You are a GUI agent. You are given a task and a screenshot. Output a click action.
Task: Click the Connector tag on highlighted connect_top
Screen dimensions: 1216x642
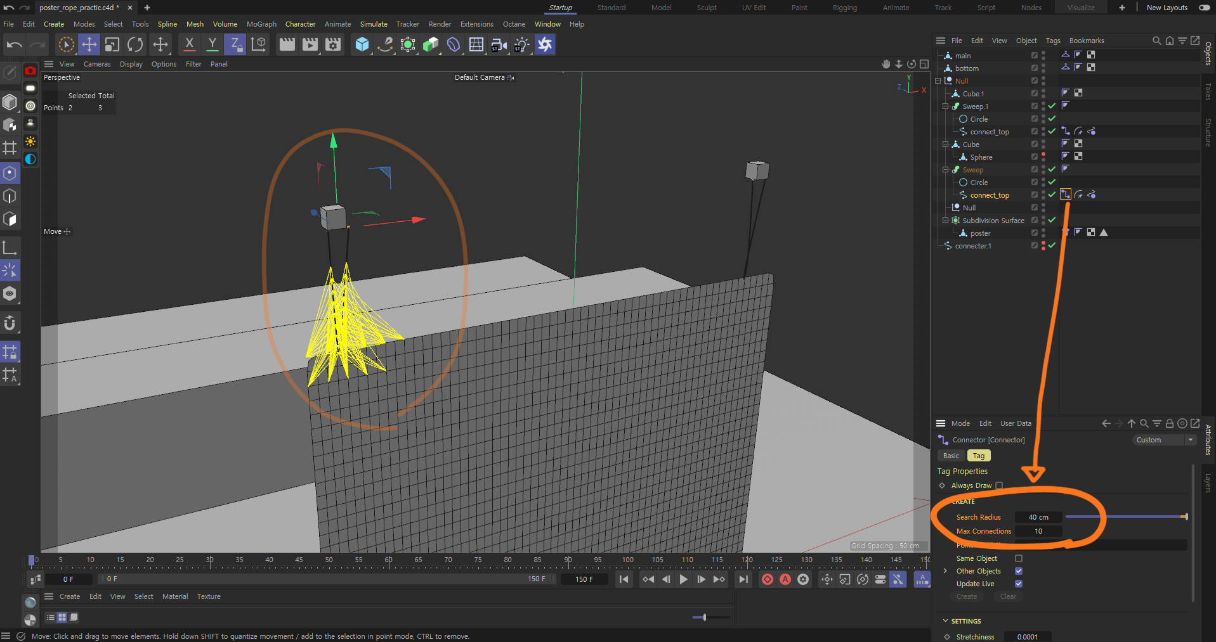1066,195
